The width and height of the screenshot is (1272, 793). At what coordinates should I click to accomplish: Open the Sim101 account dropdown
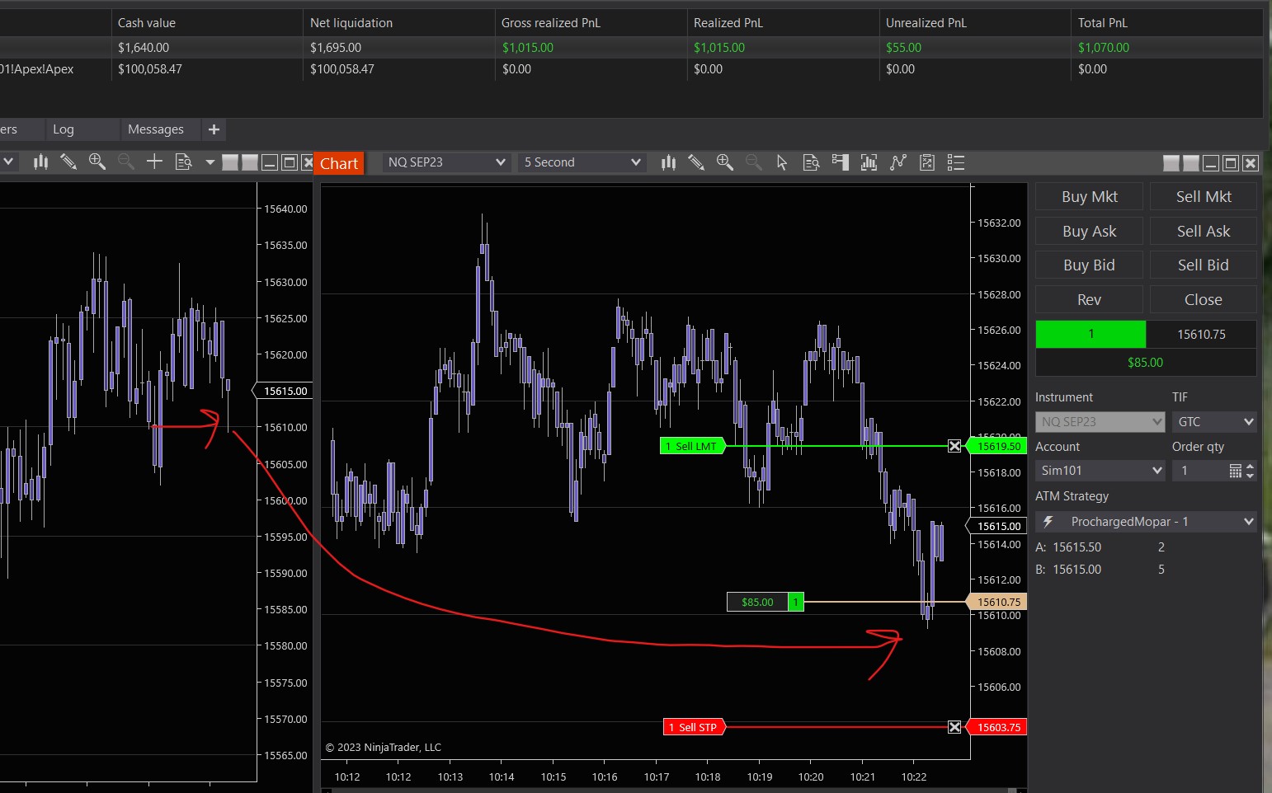pos(1100,471)
